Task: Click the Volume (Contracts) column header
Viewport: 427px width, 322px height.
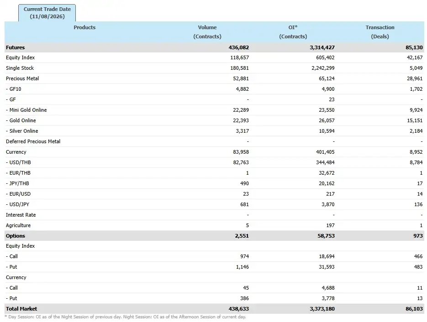Action: [207, 32]
